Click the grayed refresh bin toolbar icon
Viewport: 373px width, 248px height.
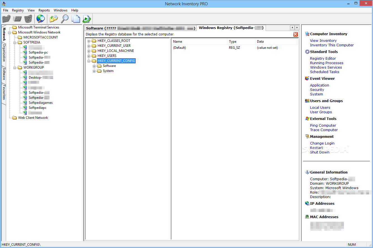pyautogui.click(x=28, y=19)
